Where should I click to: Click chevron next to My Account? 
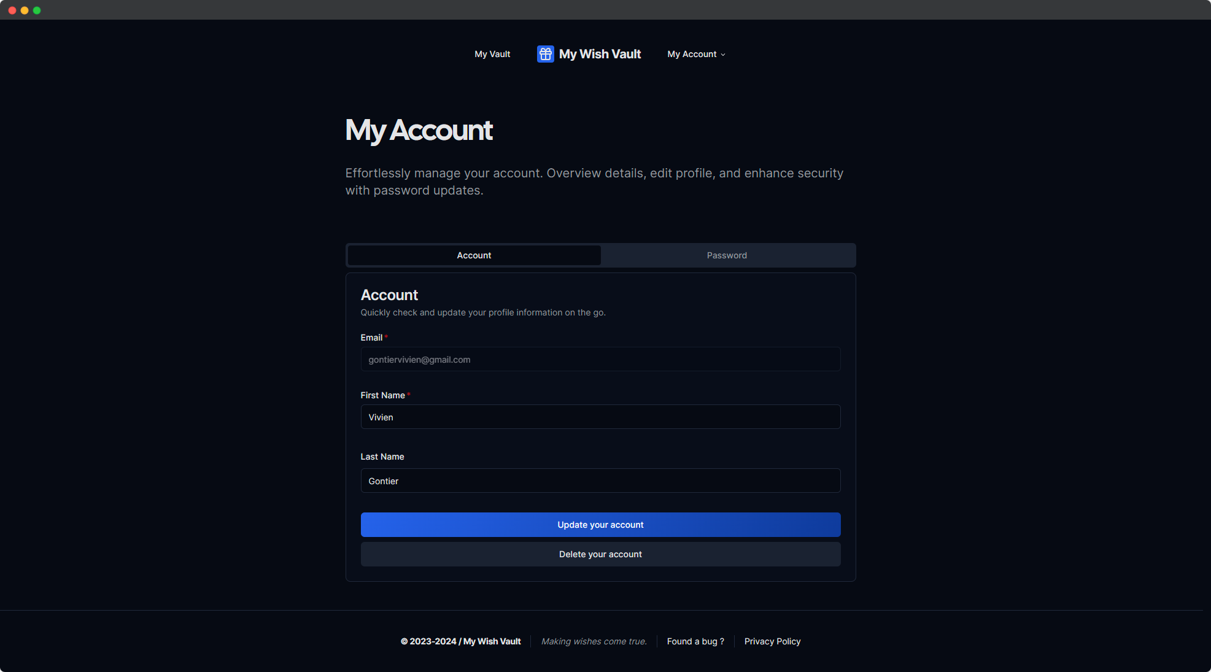pyautogui.click(x=723, y=55)
